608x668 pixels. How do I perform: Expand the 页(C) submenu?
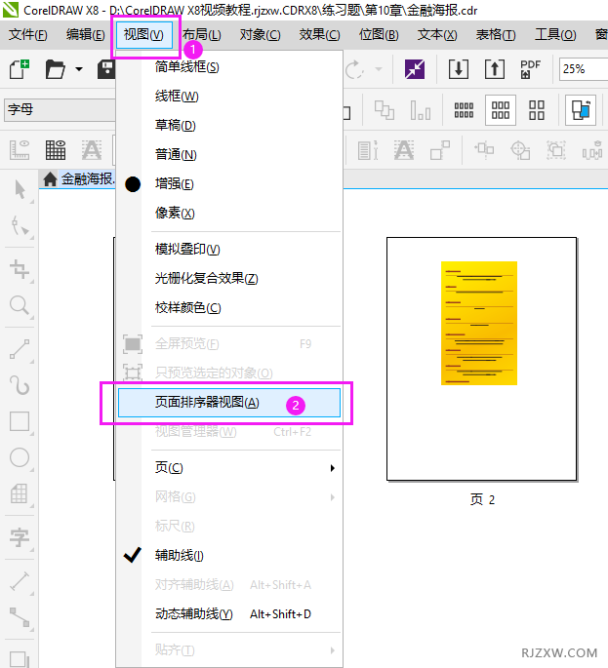(229, 468)
